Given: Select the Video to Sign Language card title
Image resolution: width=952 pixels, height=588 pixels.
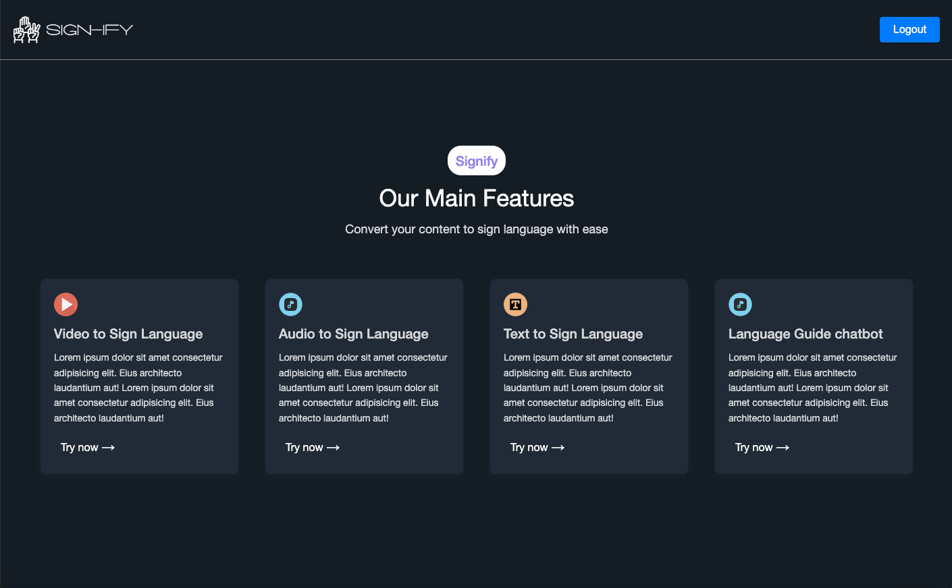Looking at the screenshot, I should [128, 334].
